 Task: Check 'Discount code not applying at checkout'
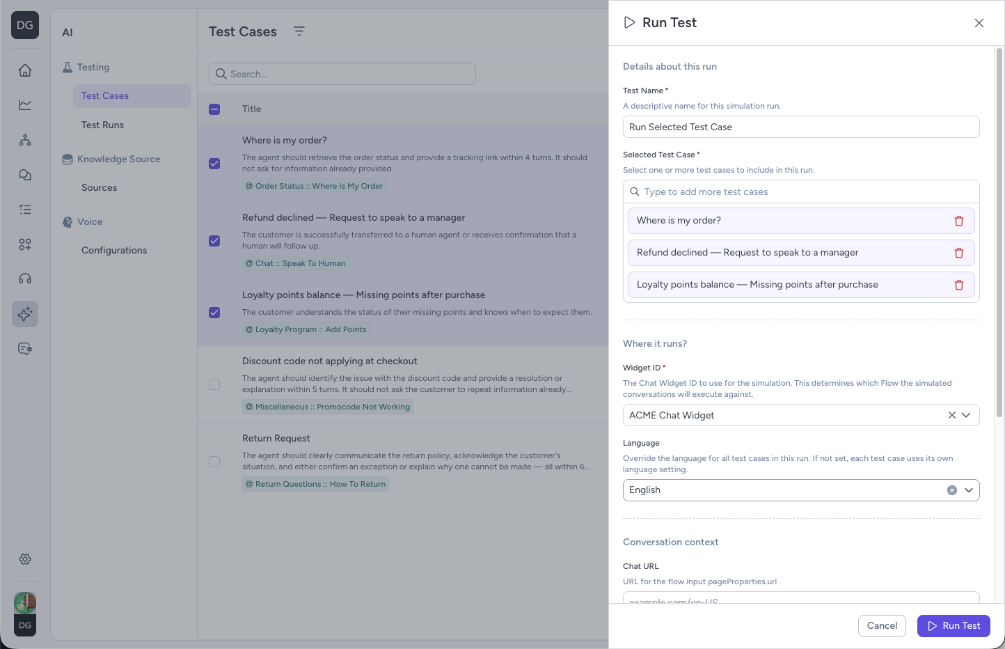[214, 384]
